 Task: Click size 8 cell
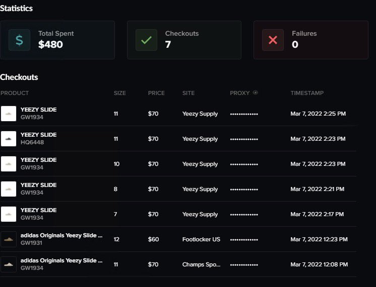click(115, 189)
